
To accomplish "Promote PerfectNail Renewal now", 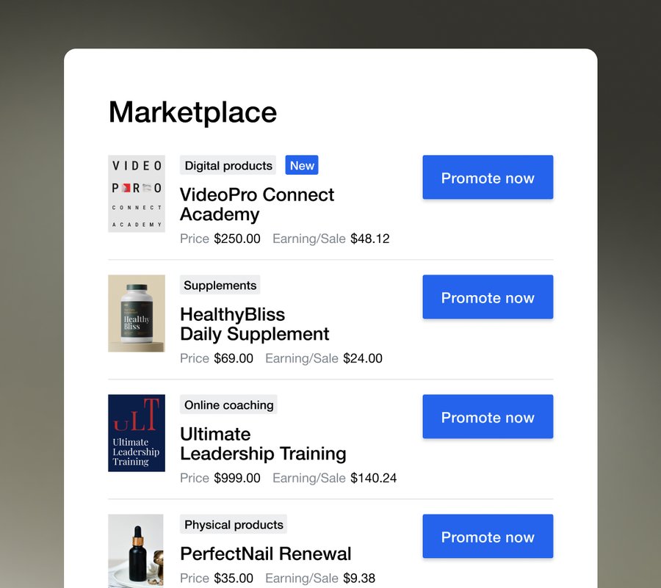I will pyautogui.click(x=488, y=536).
